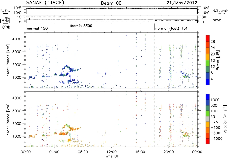Click the "Freq. [MHz]" axis label

pos(6,19)
